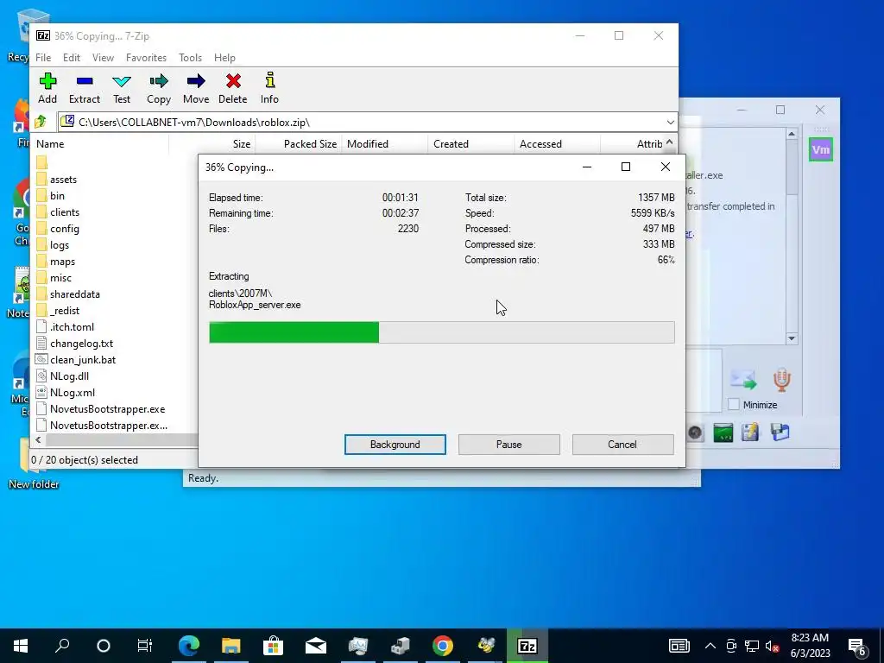Show hidden system tray icons
This screenshot has width=884, height=663.
pyautogui.click(x=710, y=646)
